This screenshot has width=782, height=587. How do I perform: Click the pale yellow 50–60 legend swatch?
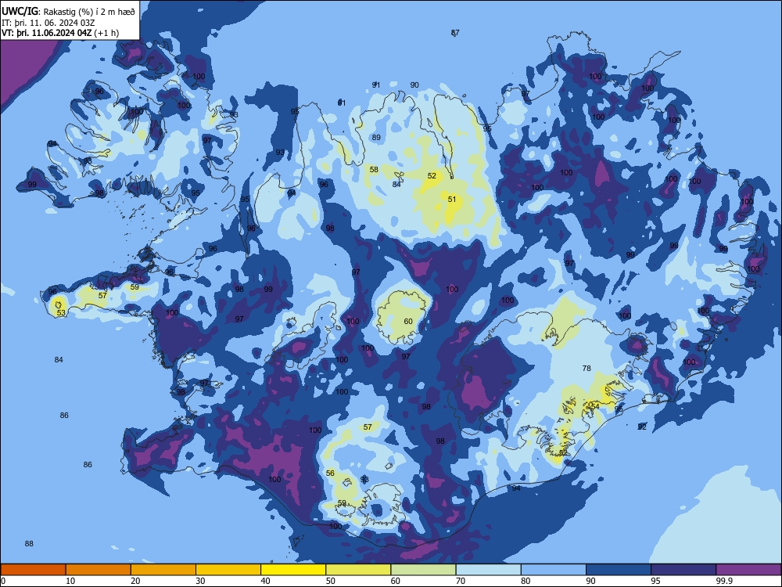coord(358,570)
